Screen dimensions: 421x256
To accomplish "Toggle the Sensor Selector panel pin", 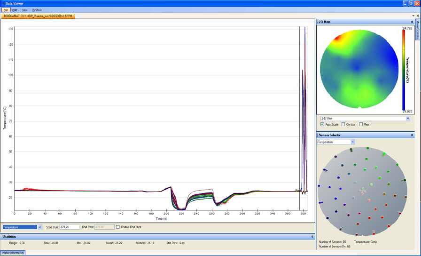I will [x=412, y=135].
